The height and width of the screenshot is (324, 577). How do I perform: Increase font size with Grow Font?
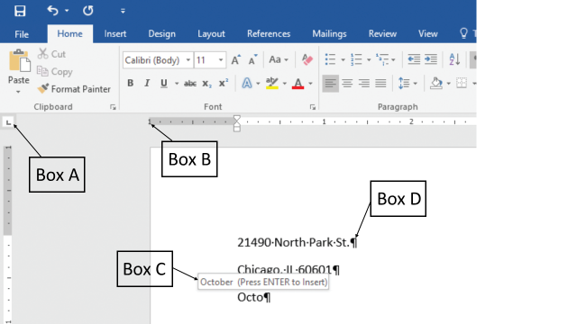(x=236, y=59)
